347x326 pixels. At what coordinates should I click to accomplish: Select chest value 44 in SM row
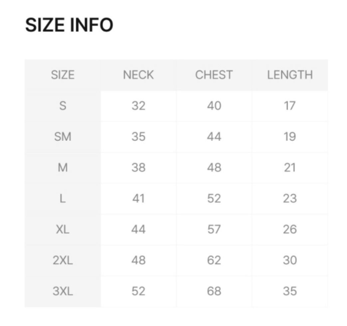click(214, 137)
